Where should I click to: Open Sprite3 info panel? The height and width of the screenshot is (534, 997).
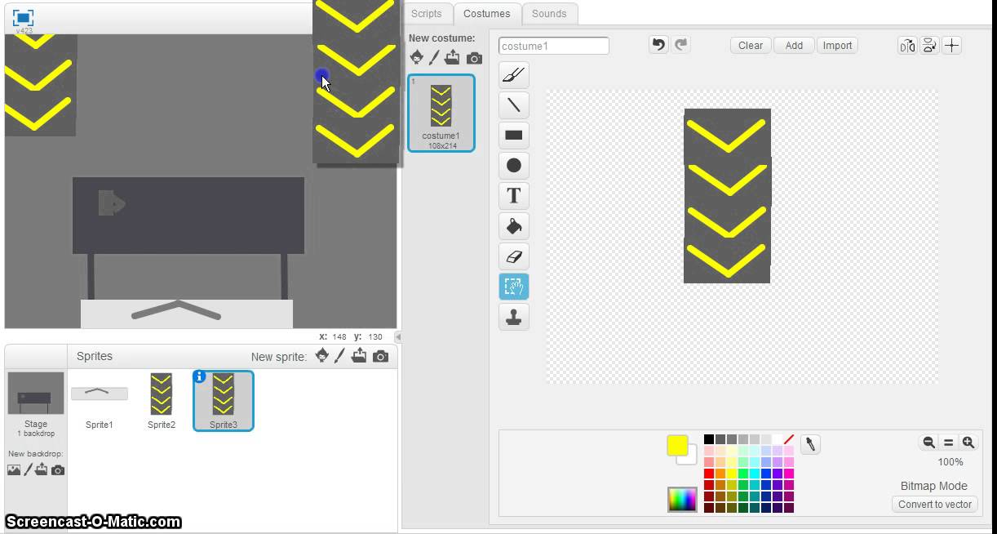tap(200, 376)
